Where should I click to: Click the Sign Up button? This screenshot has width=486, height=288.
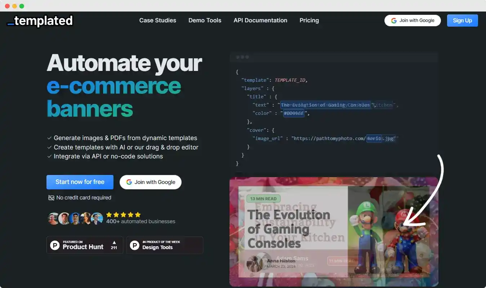tap(462, 21)
